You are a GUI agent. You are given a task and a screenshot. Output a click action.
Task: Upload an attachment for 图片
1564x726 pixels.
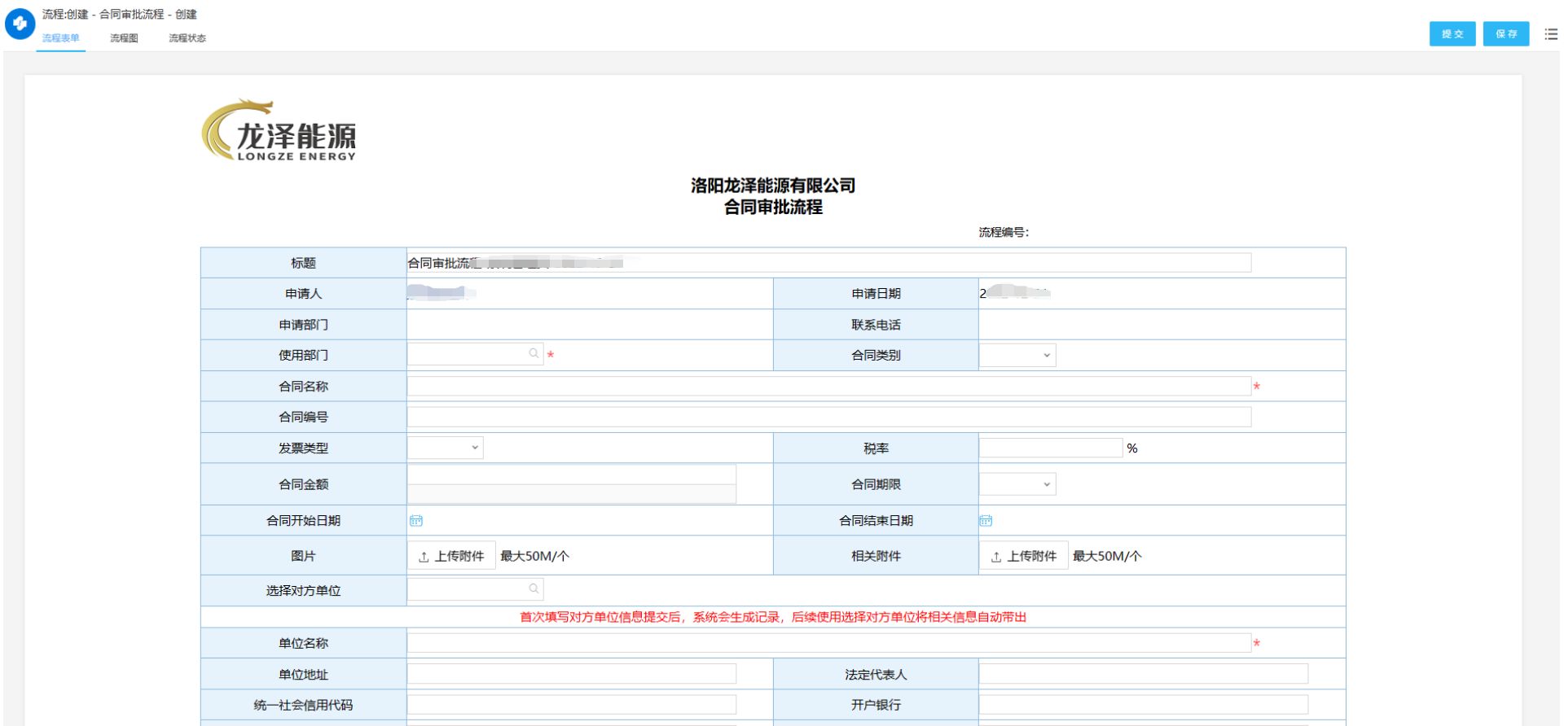[451, 557]
